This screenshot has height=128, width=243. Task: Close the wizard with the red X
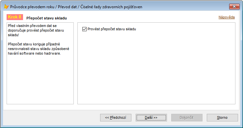234,7
